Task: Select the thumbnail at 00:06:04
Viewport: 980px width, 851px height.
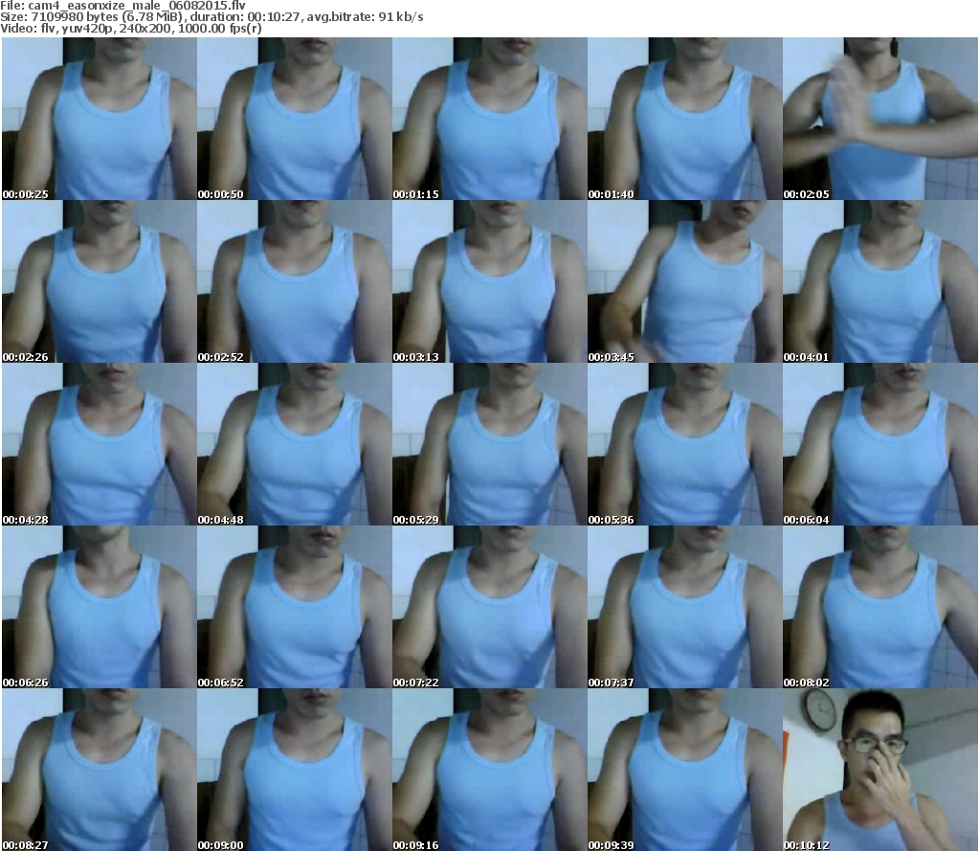Action: (x=880, y=444)
